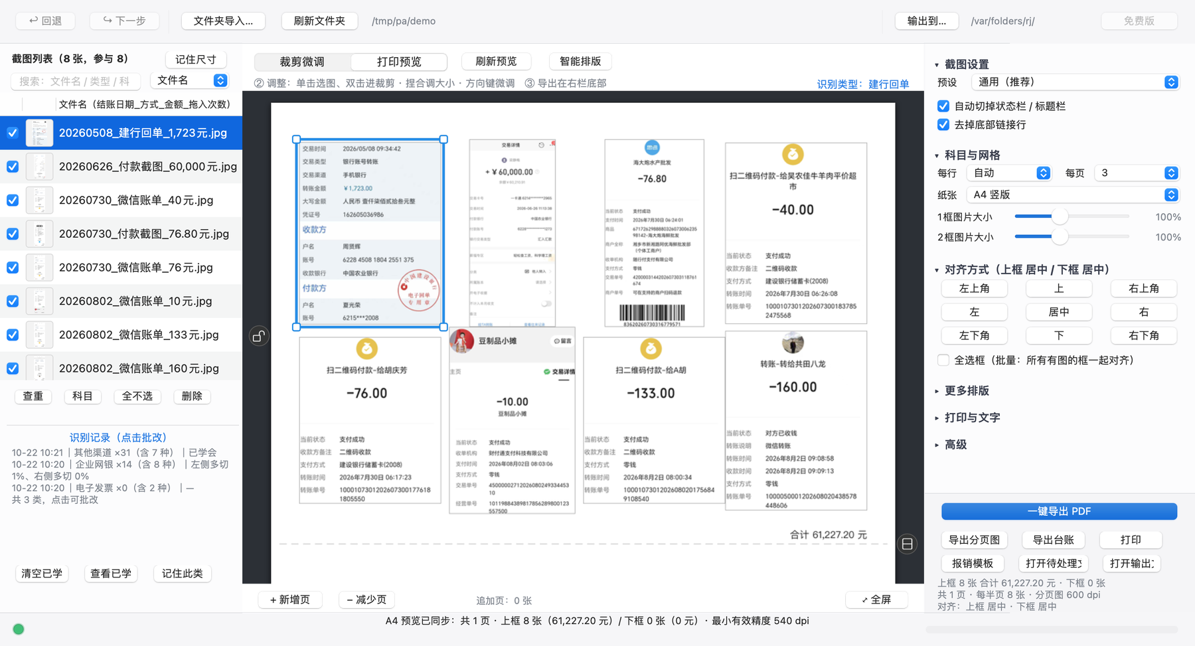The image size is (1195, 646).
Task: Click the 刷新预览 button
Action: (496, 61)
